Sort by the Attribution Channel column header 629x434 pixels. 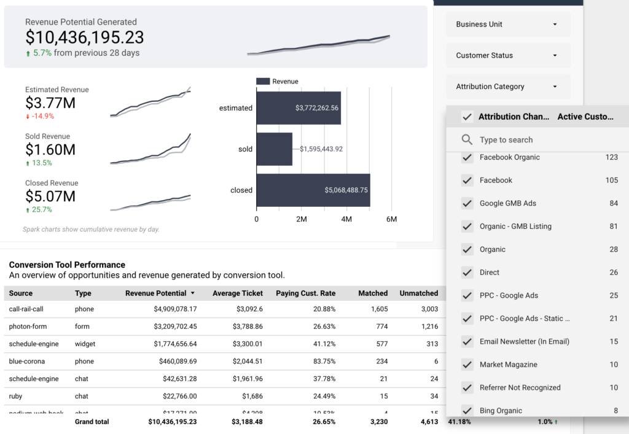pos(514,117)
